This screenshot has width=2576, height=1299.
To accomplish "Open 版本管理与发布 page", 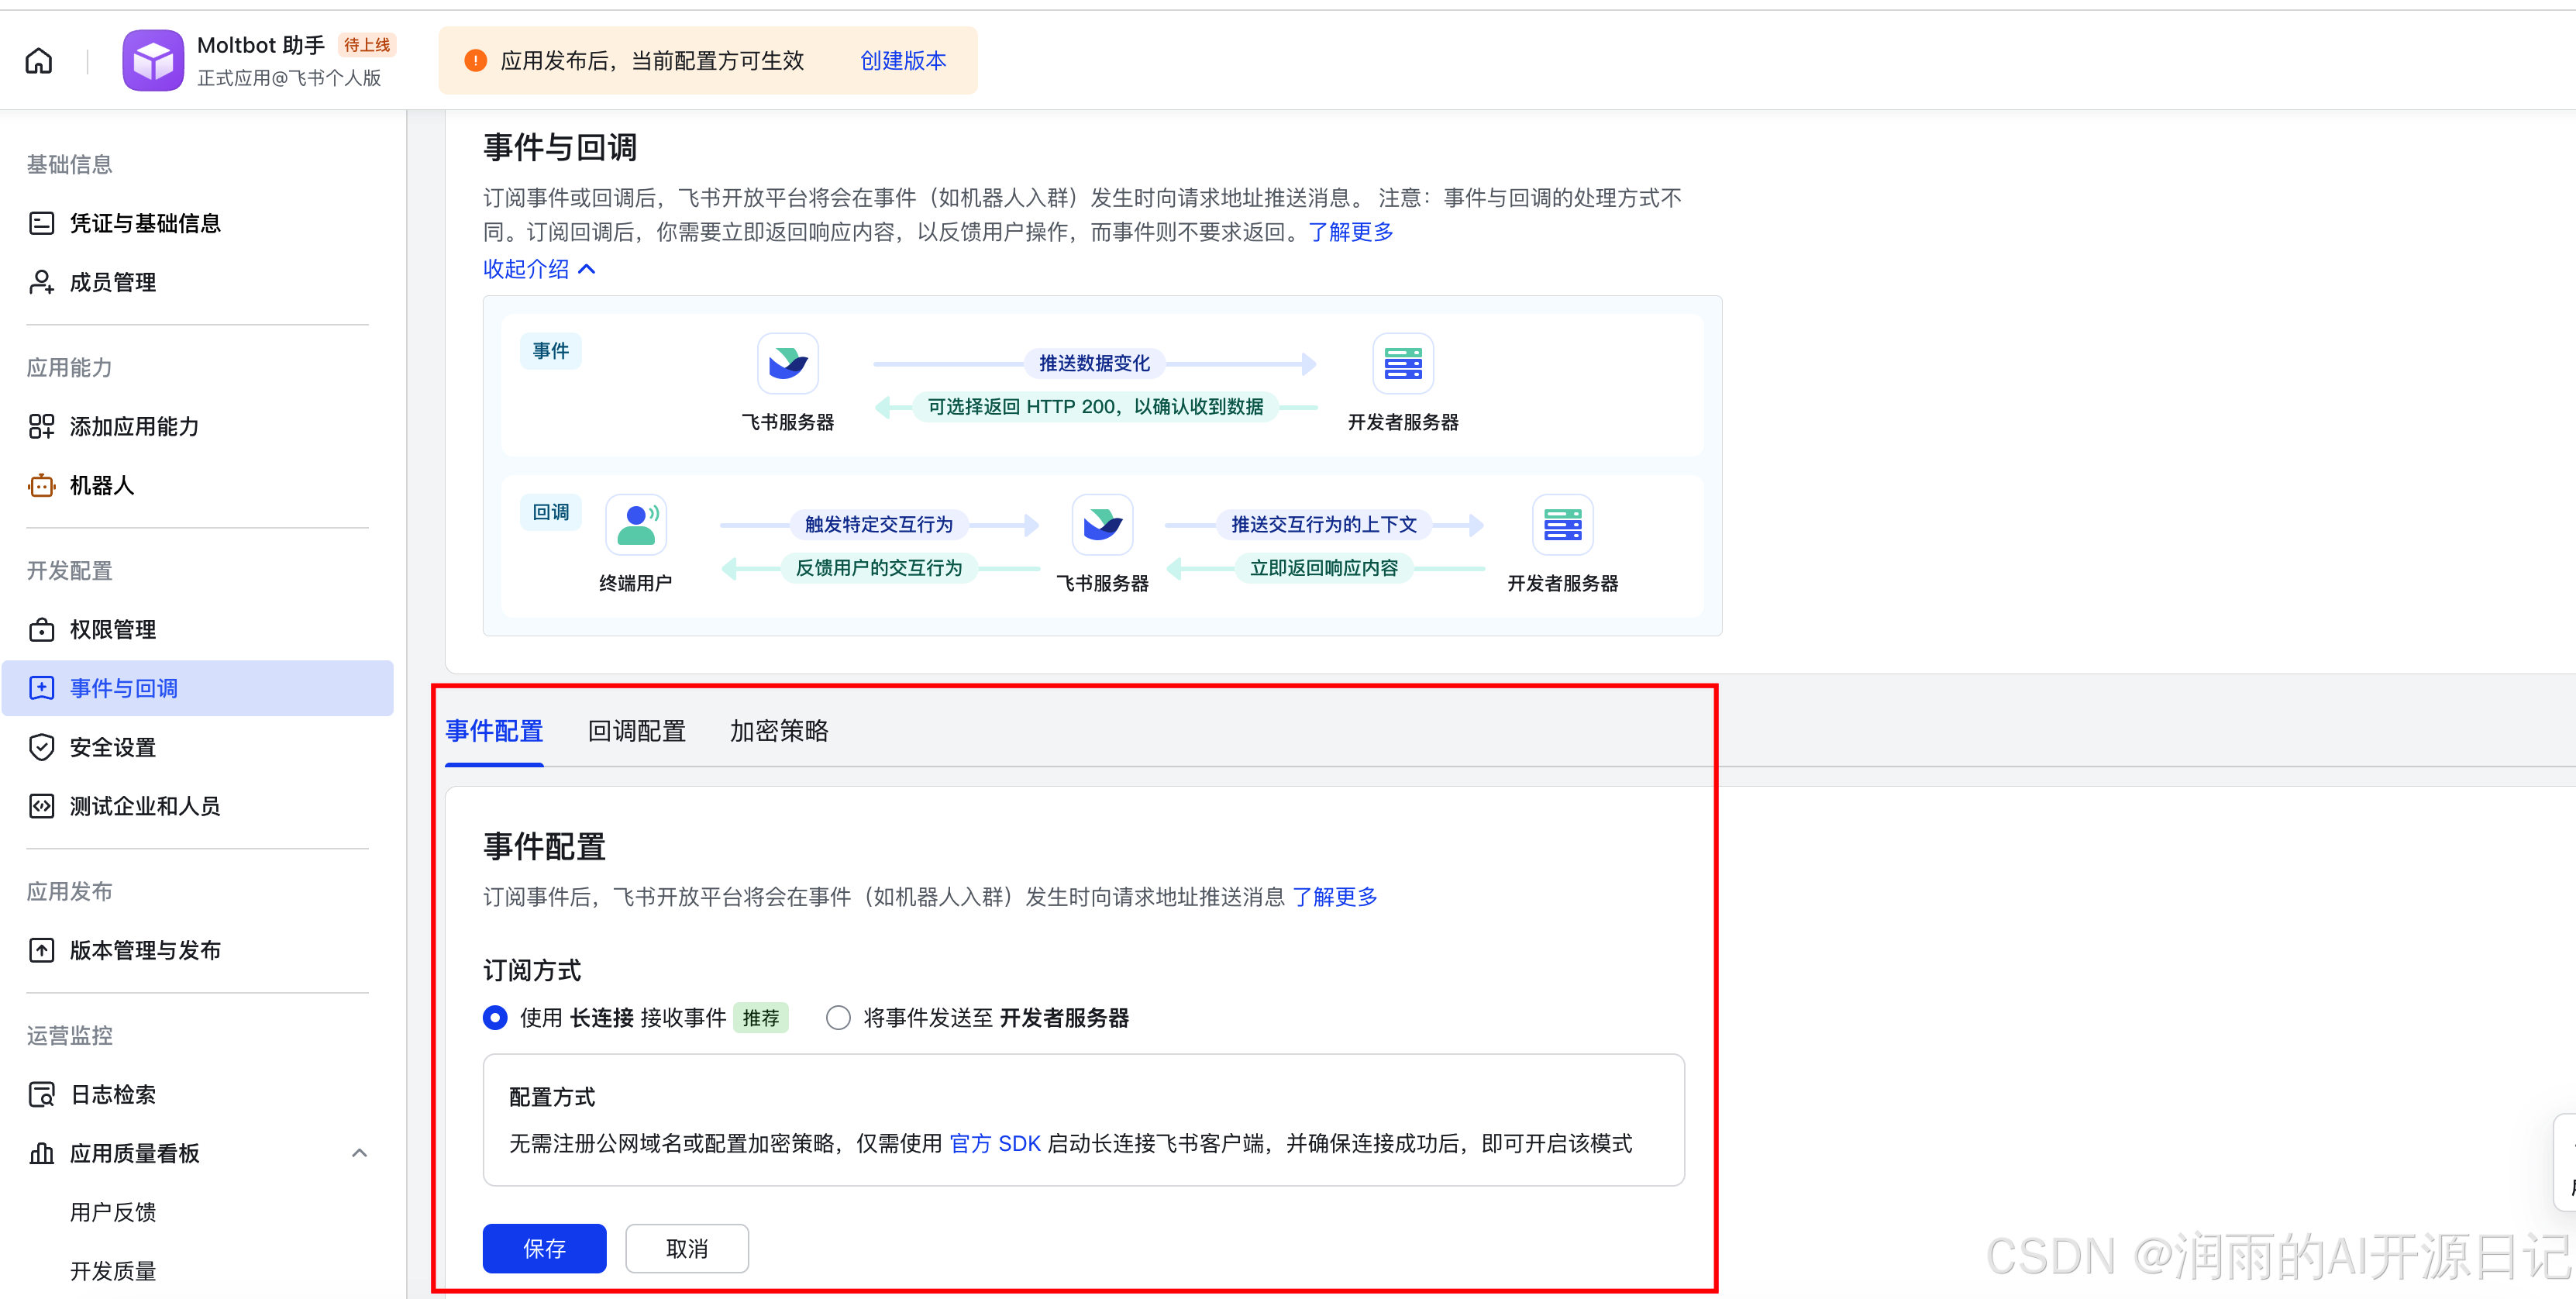I will 144,950.
